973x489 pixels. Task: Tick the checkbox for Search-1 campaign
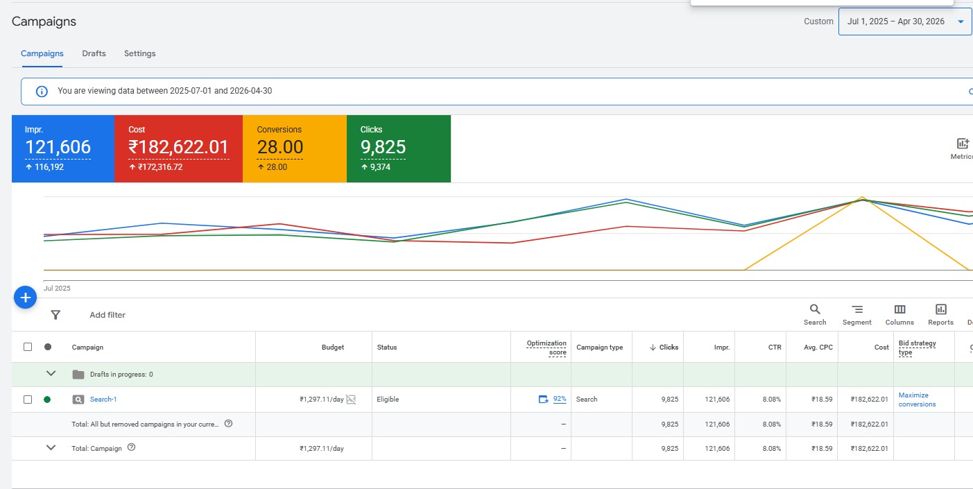click(x=28, y=400)
